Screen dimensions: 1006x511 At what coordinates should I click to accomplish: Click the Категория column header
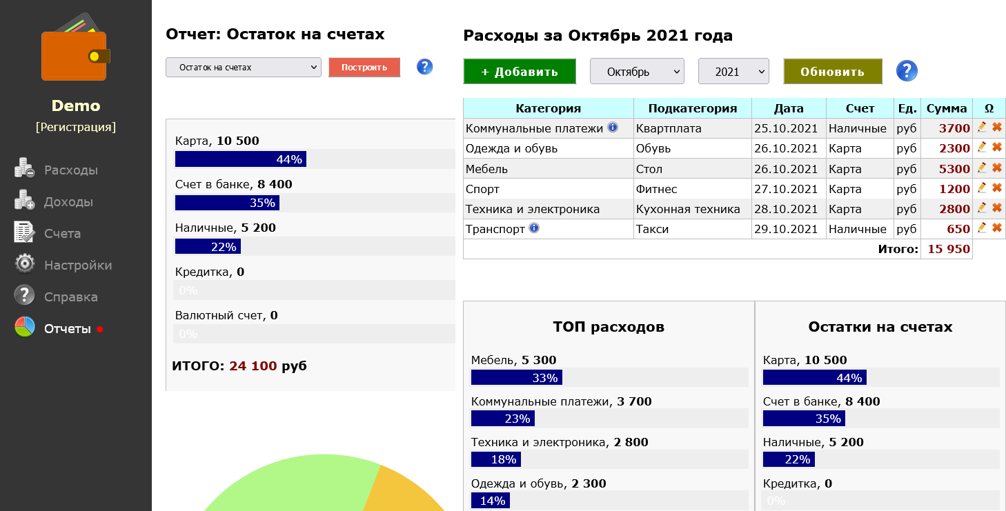tap(549, 108)
